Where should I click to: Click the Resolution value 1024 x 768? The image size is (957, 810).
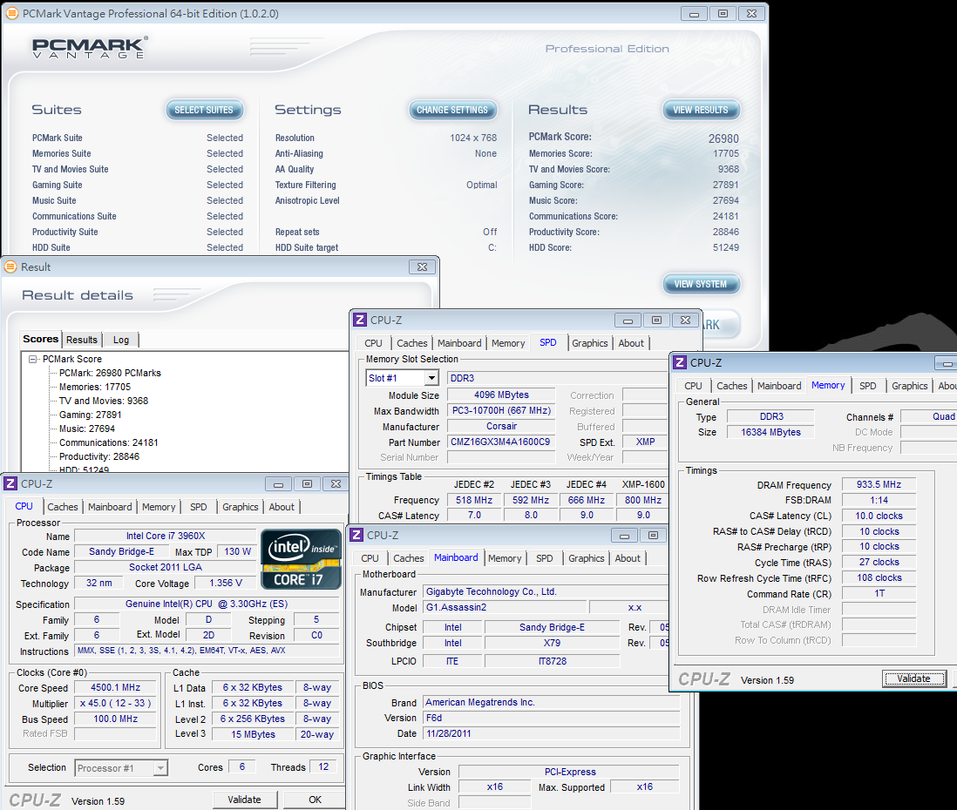[473, 138]
